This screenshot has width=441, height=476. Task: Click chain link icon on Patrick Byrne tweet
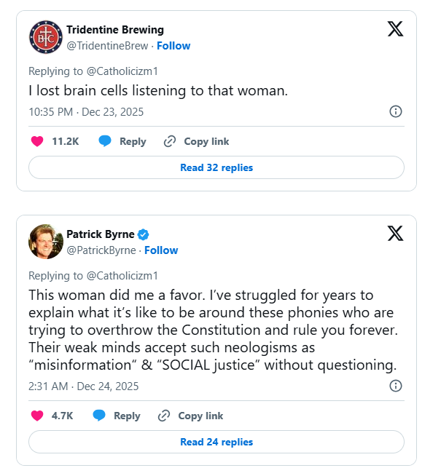pos(164,416)
